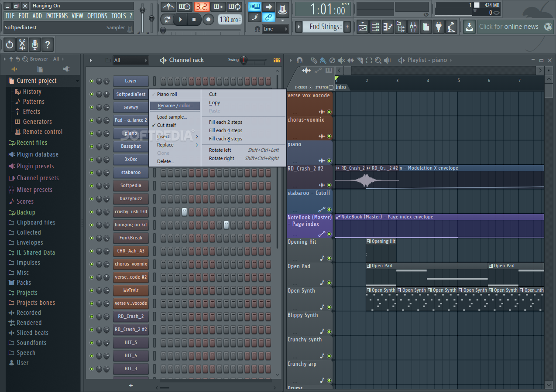Click the scissors cut tool icon
This screenshot has height=392, width=556.
[x=22, y=44]
